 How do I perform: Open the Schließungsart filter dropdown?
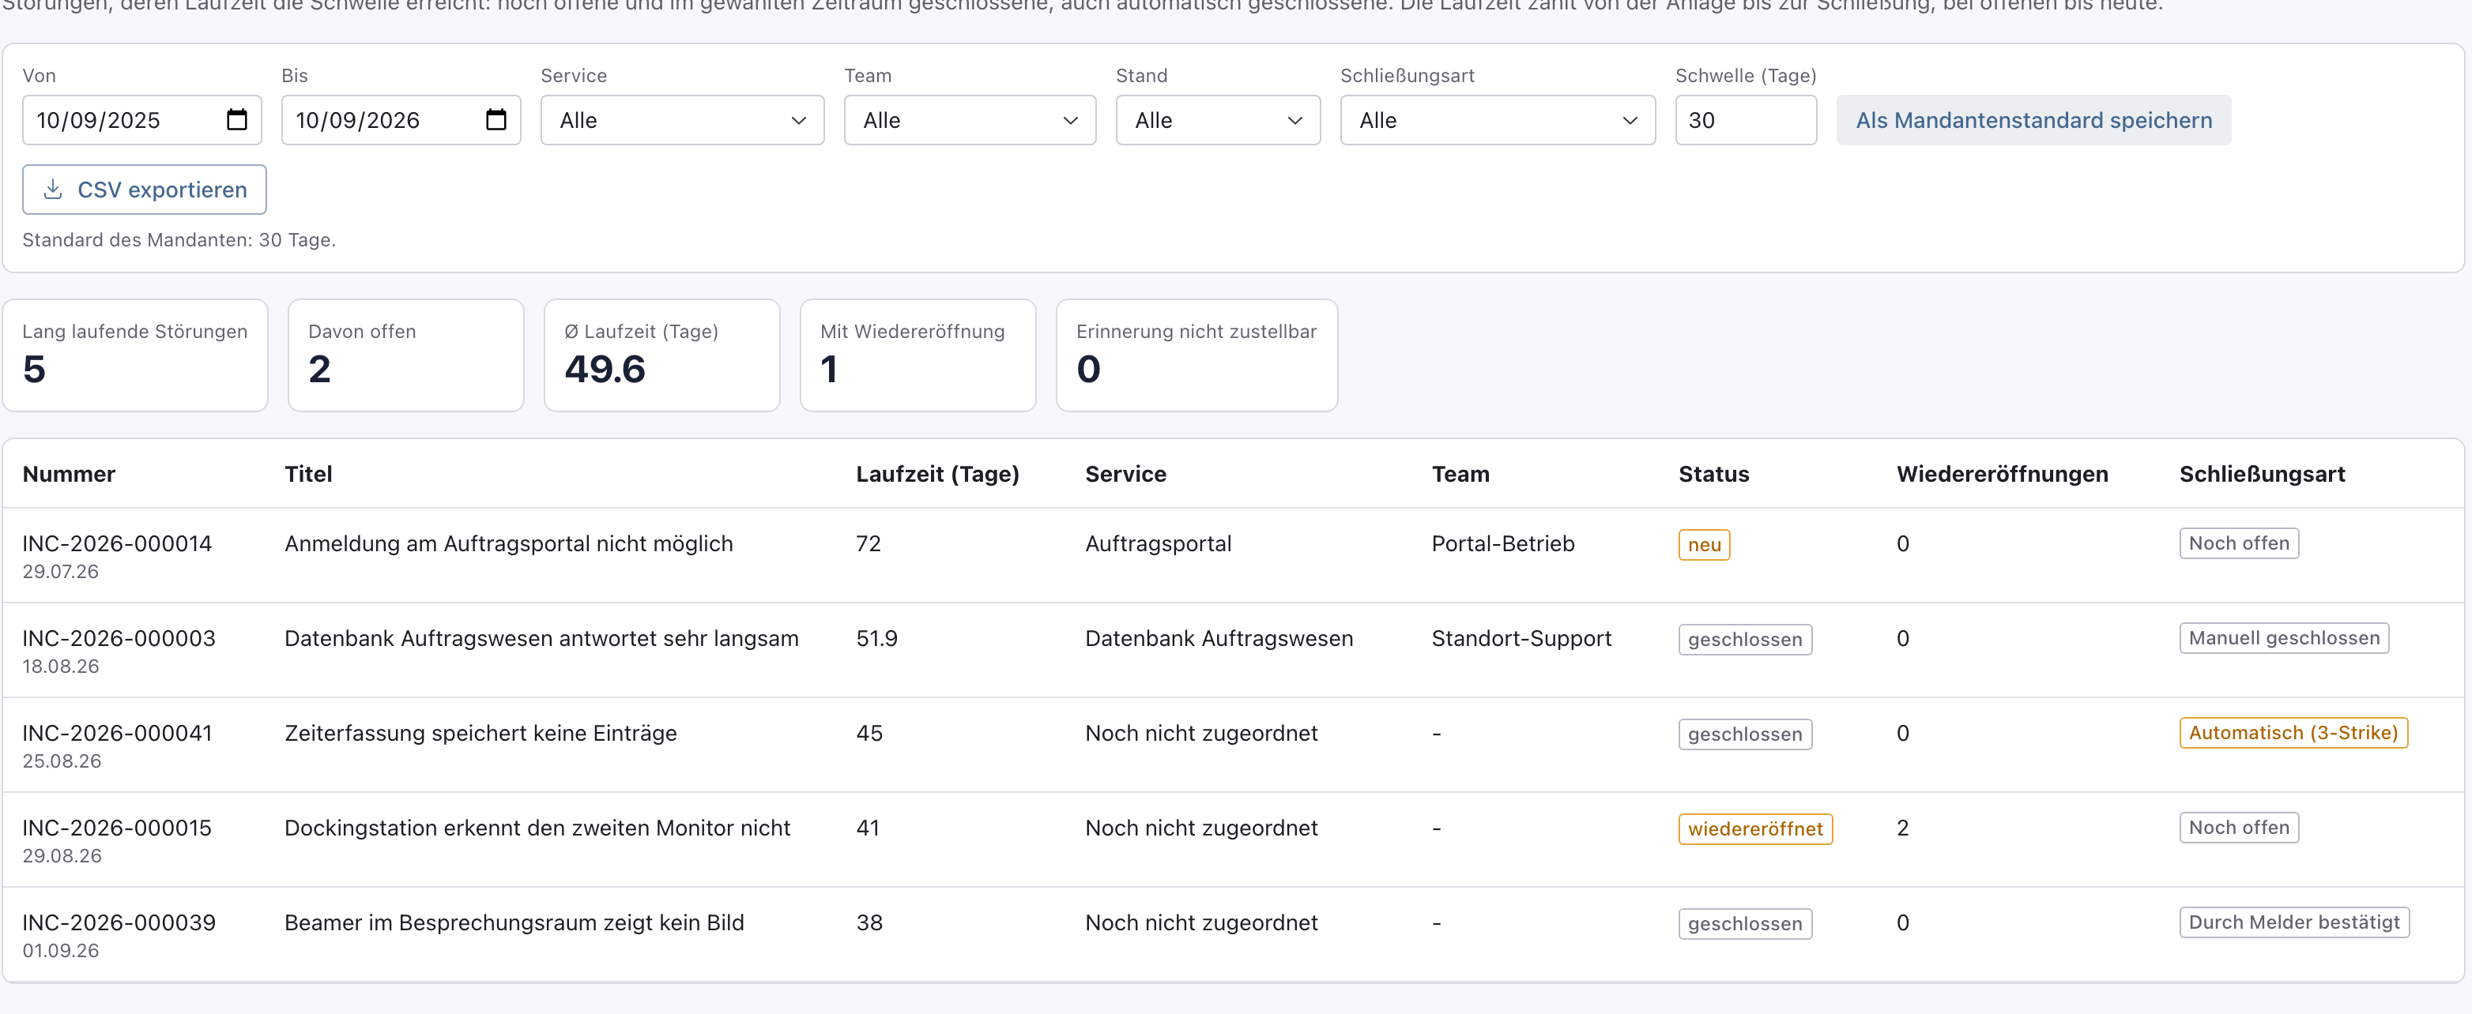click(1497, 120)
